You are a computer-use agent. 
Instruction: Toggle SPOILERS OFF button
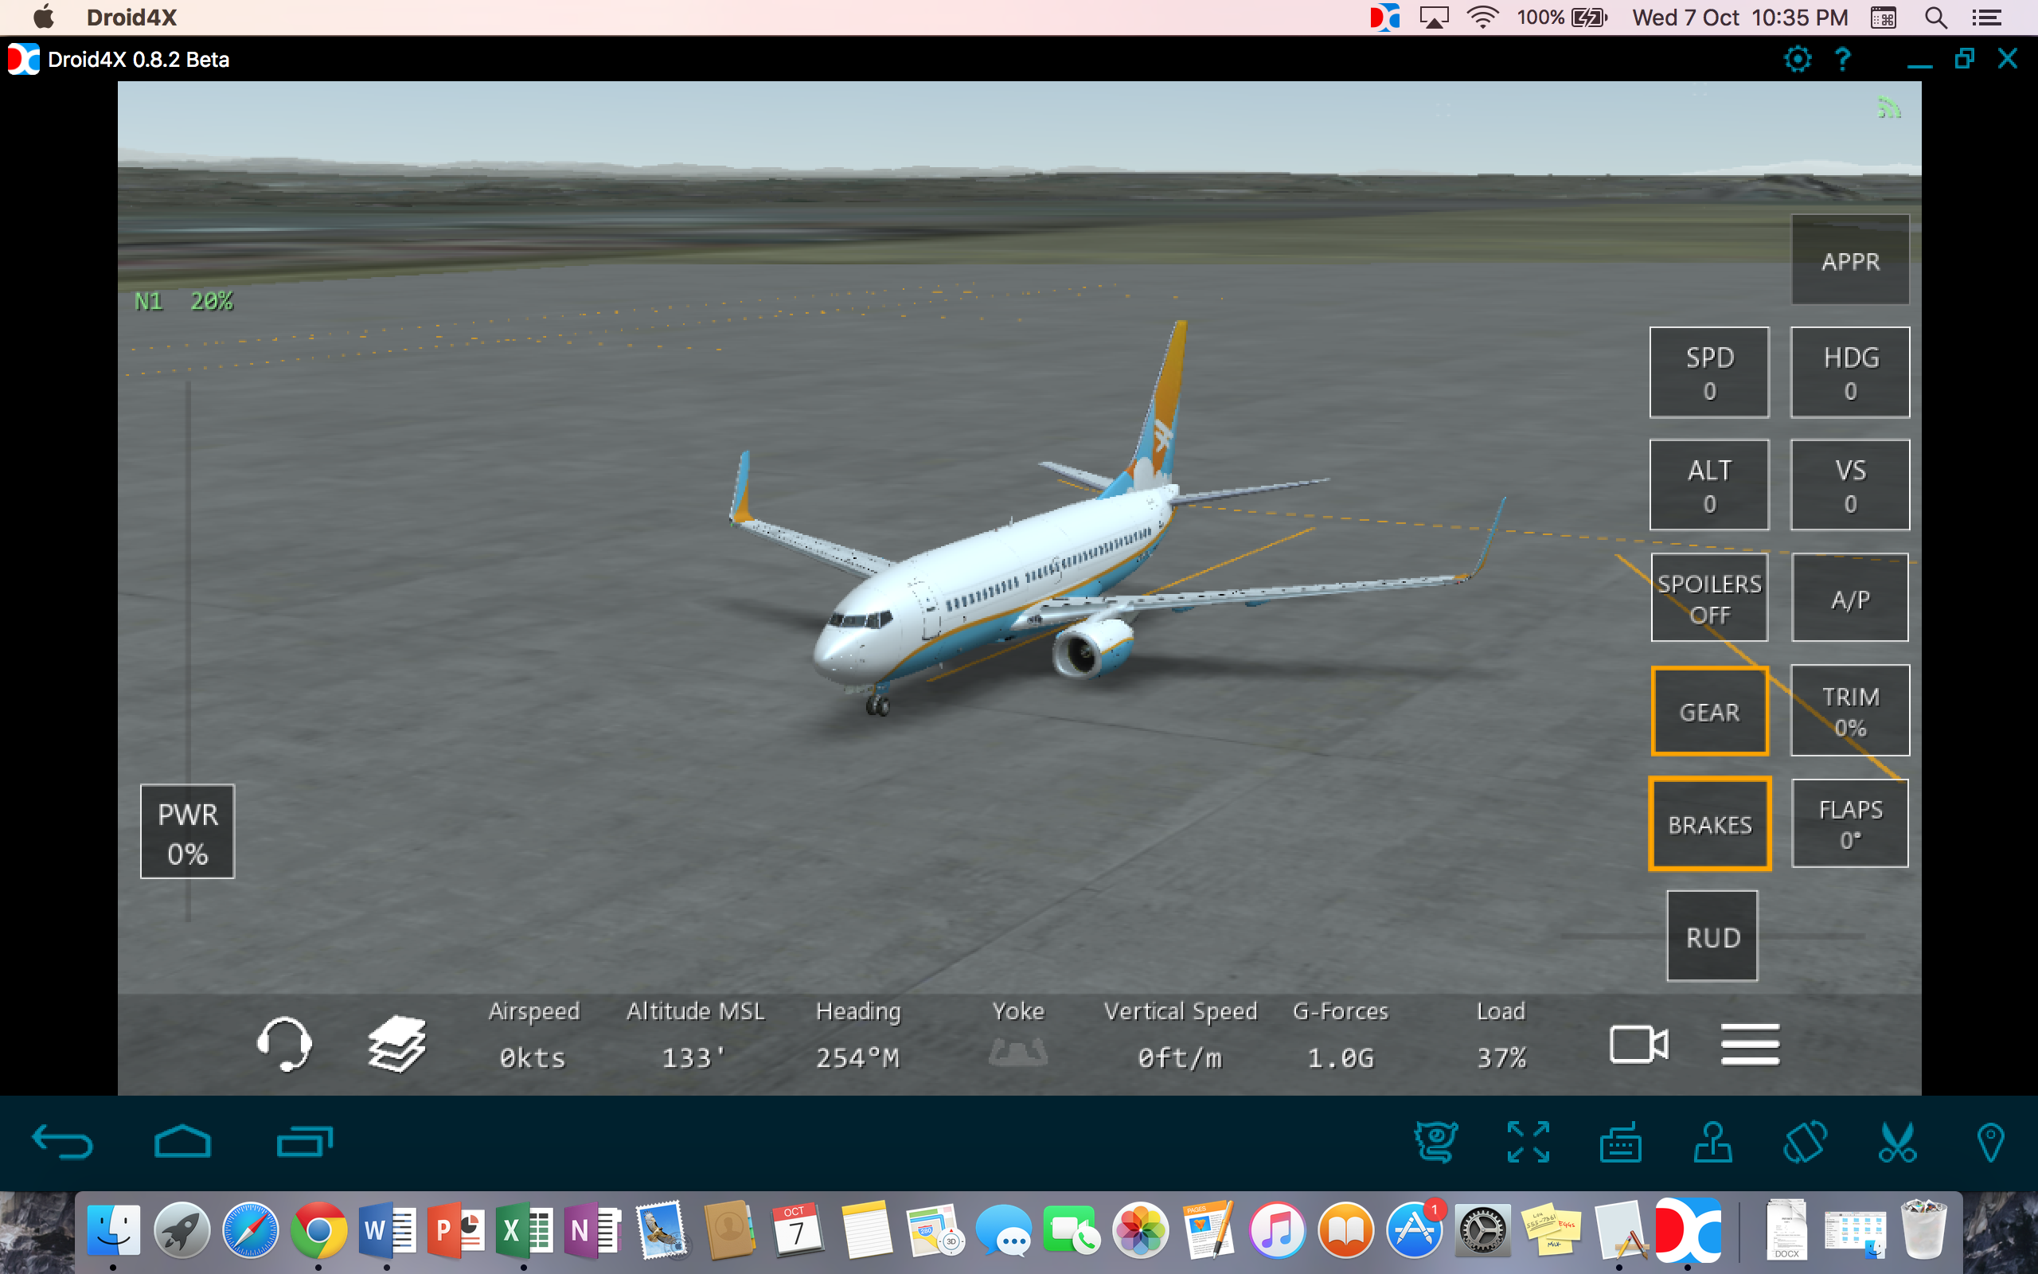click(x=1708, y=598)
